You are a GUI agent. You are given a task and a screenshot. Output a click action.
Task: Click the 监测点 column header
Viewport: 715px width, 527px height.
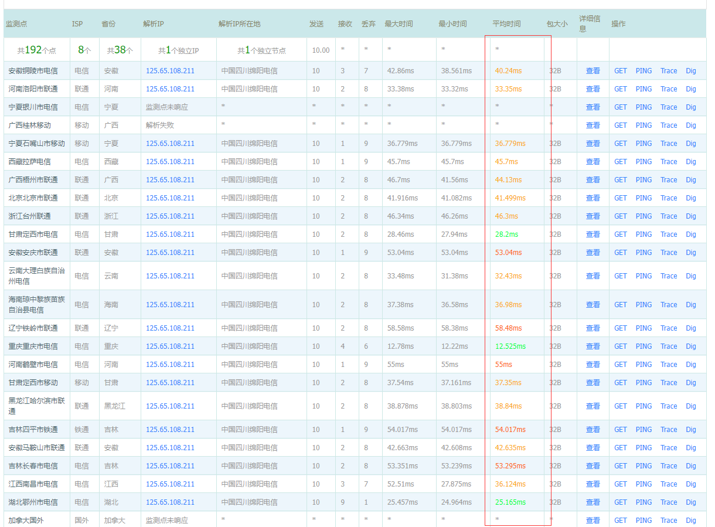point(16,24)
